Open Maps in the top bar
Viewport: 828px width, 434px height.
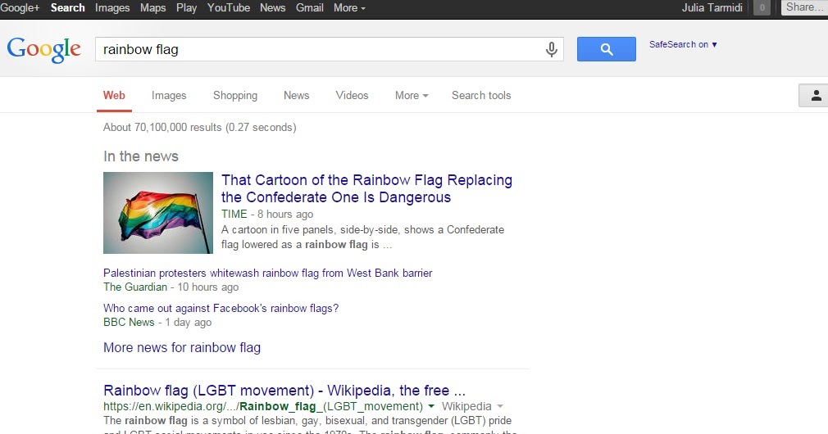pos(153,8)
